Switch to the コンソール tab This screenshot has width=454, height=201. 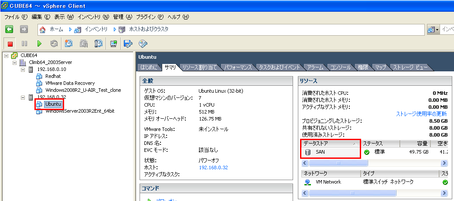coord(341,67)
